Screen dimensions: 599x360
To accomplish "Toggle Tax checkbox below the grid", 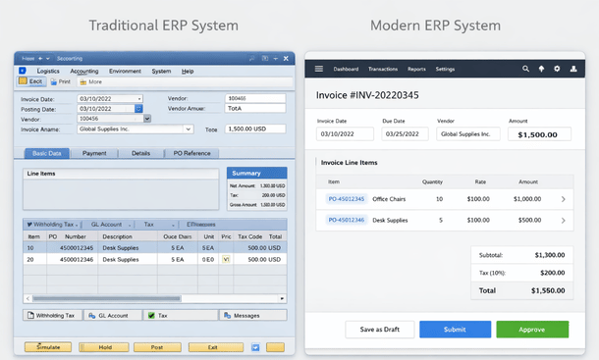I will pos(151,315).
